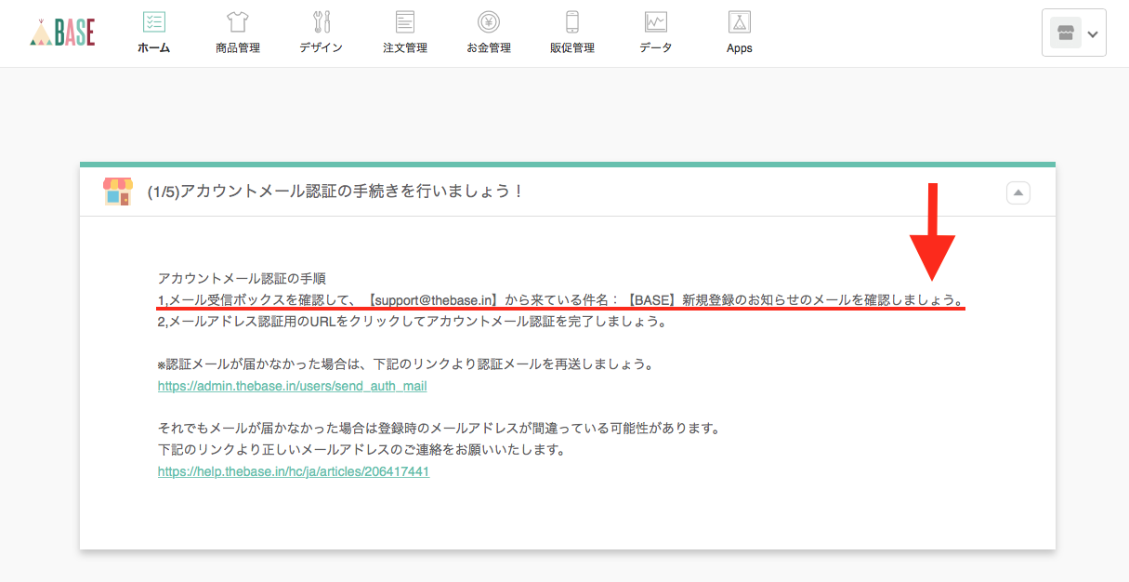The image size is (1129, 582).
Task: Select the データ chart icon
Action: 655,21
